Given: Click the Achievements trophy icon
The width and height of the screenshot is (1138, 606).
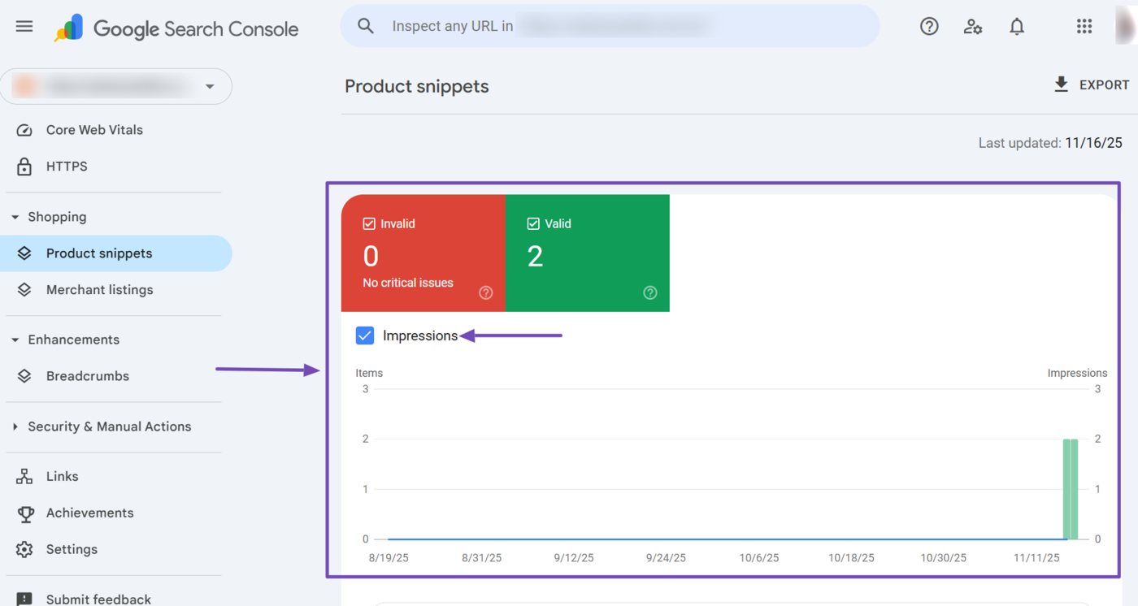Looking at the screenshot, I should pos(25,513).
